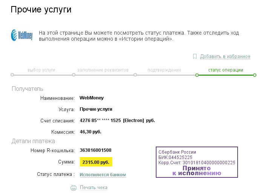The image size is (261, 194).
Task: Click the Детали платежа section header
Action: 33,141
